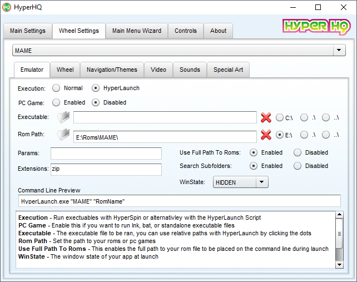Click the Rom Path folder browse icon
The width and height of the screenshot is (357, 282).
64,135
